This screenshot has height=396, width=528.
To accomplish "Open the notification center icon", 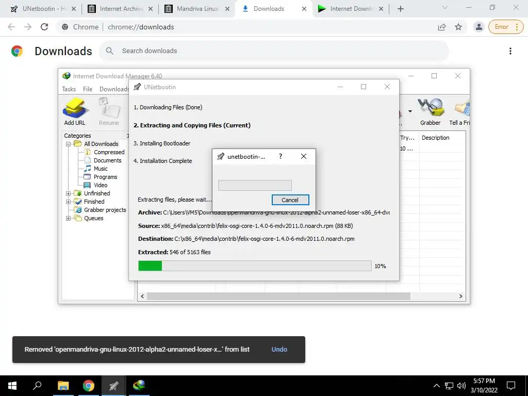I will (x=511, y=386).
